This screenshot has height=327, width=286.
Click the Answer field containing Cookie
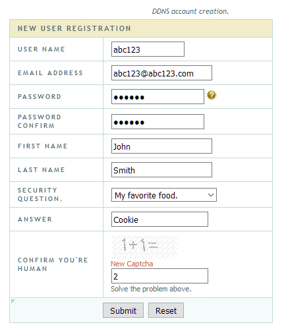click(159, 219)
